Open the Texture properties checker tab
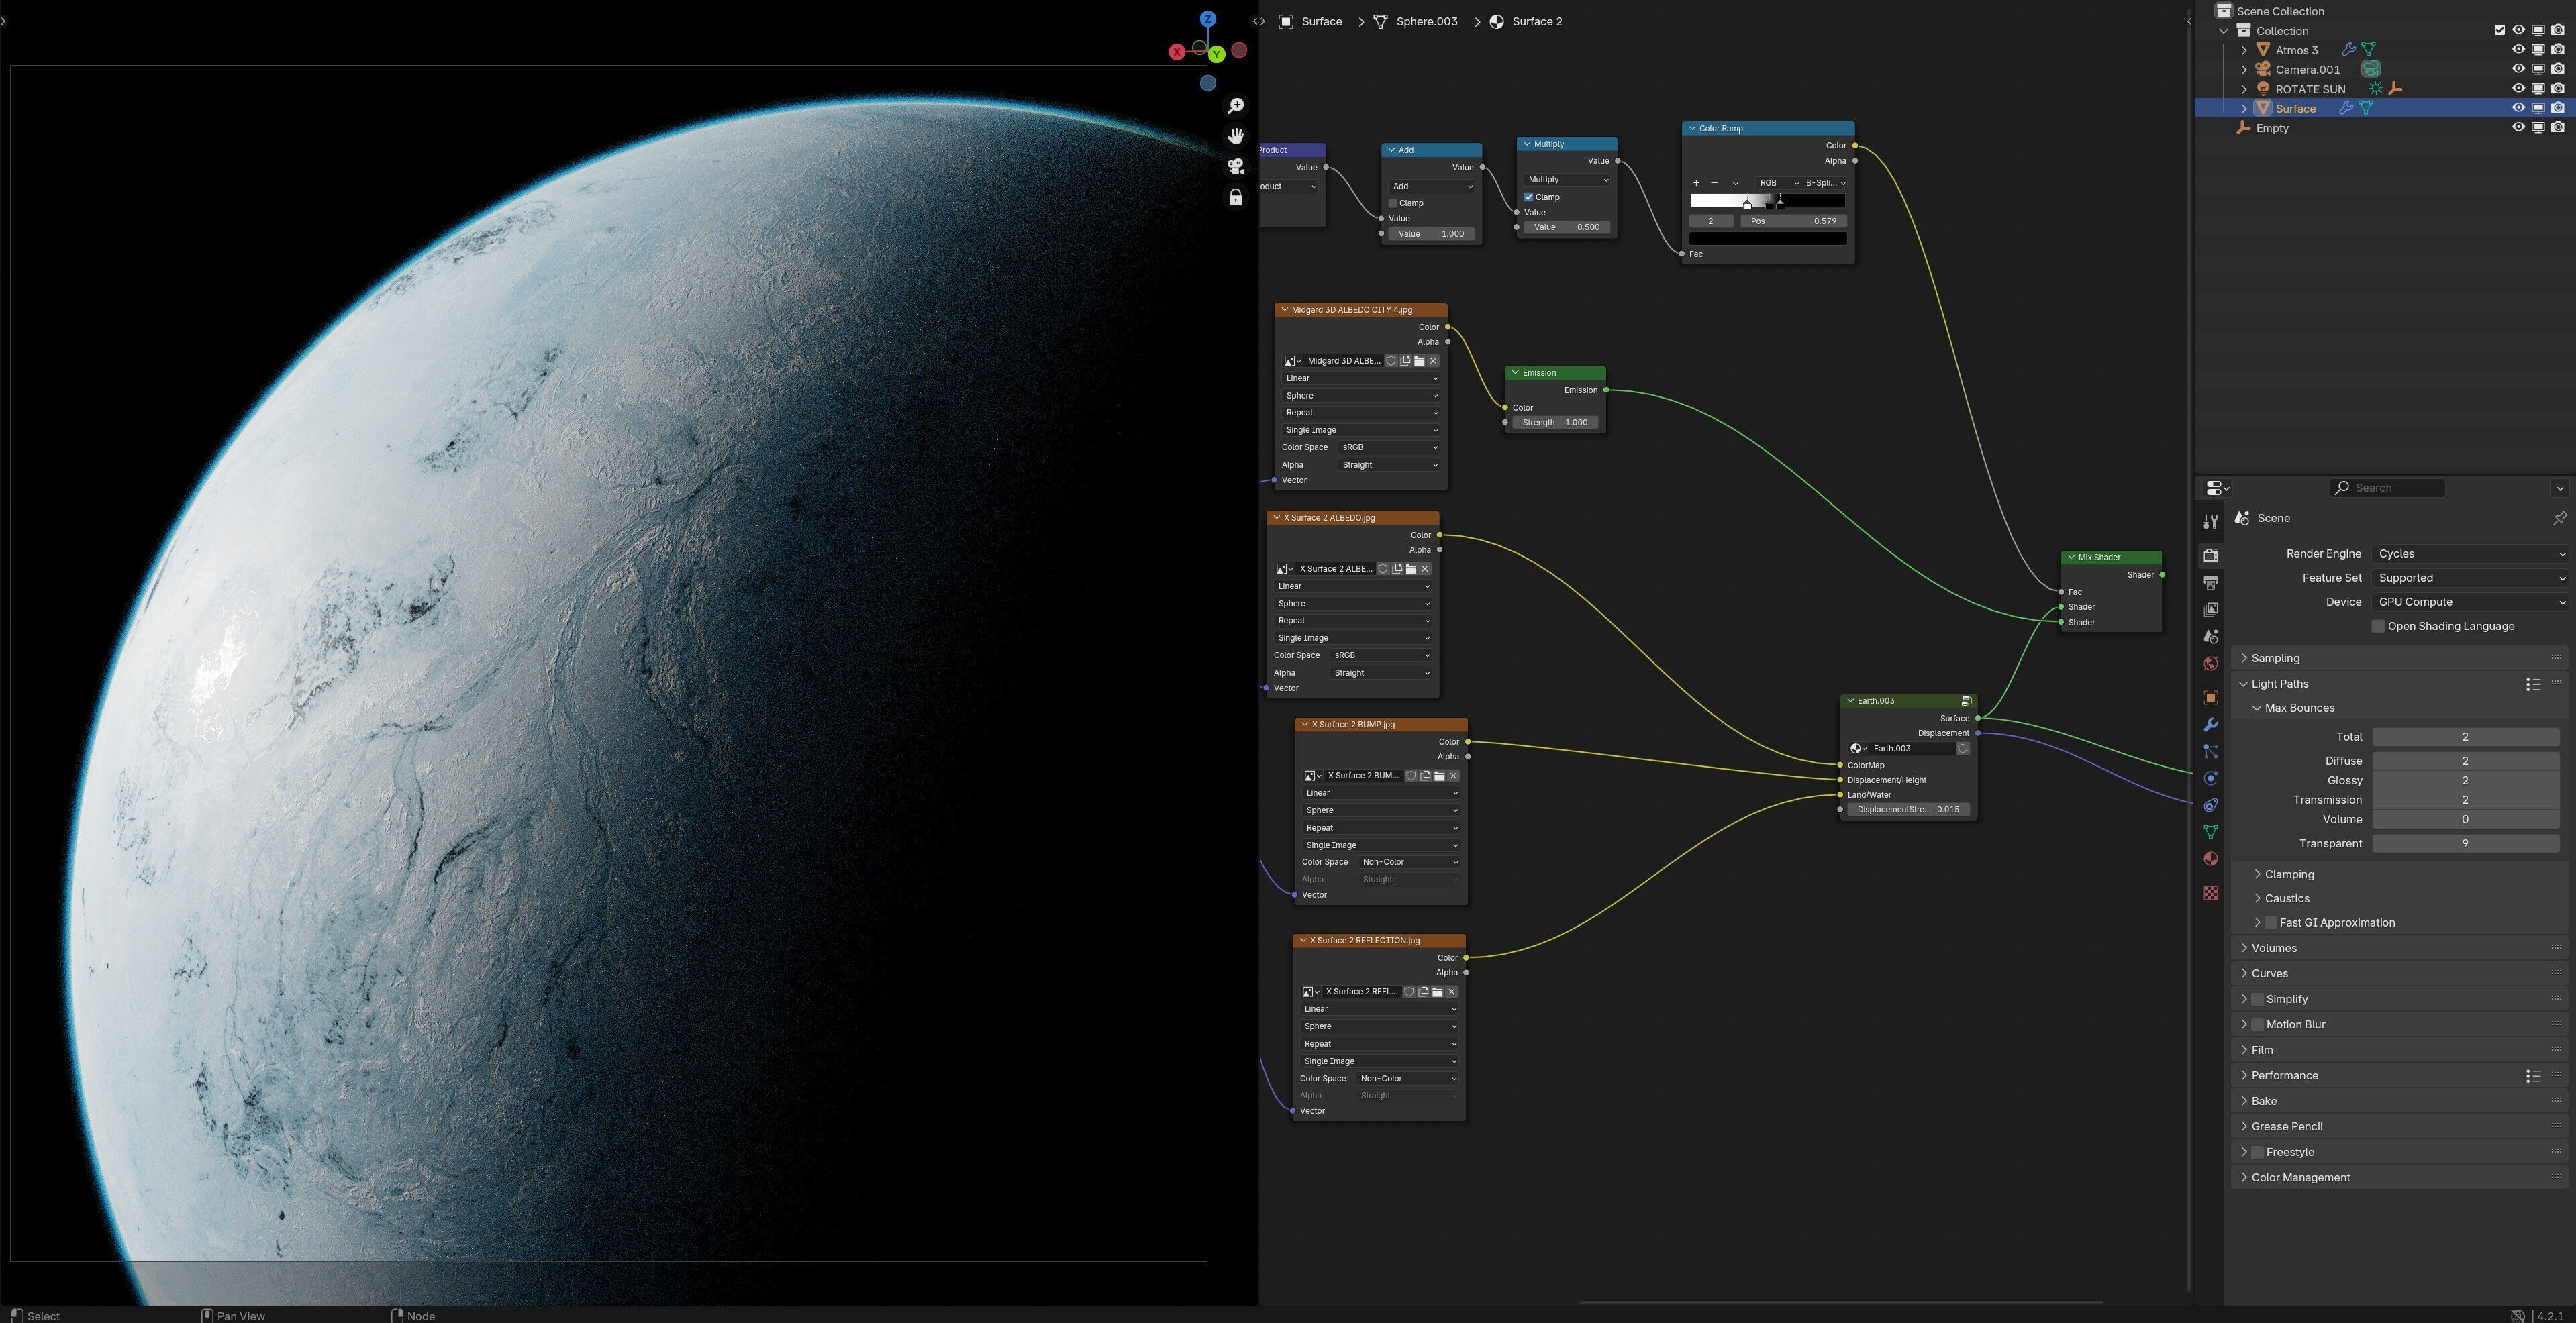The image size is (2576, 1323). point(2210,894)
